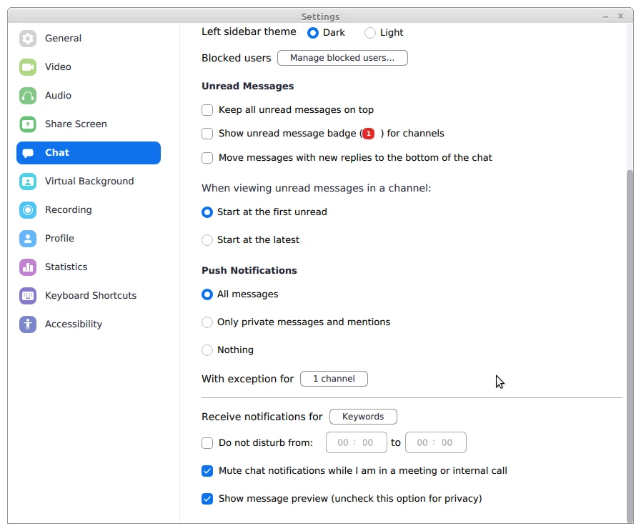Click the Virtual Background icon
Viewport: 641px width, 531px height.
click(28, 182)
